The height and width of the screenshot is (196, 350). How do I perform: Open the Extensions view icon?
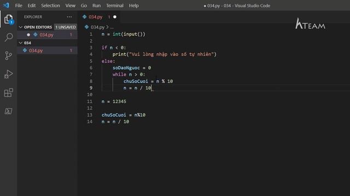click(9, 93)
